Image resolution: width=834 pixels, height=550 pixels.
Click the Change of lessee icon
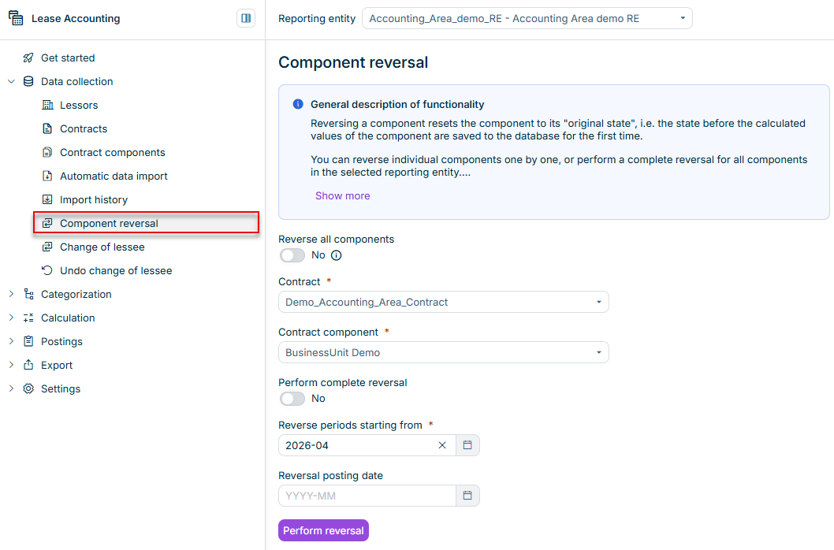[x=47, y=247]
